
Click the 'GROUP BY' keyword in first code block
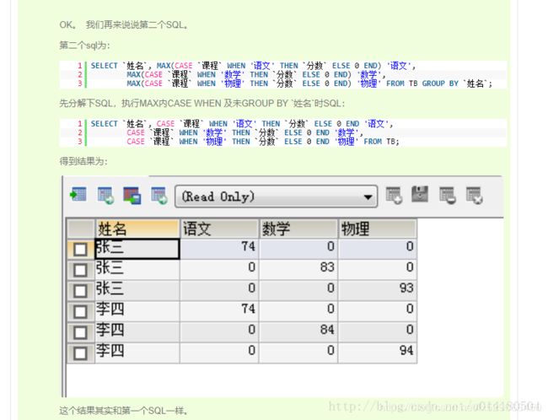(440, 83)
